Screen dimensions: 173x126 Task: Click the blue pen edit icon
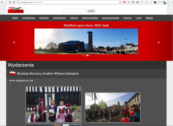click(11, 83)
